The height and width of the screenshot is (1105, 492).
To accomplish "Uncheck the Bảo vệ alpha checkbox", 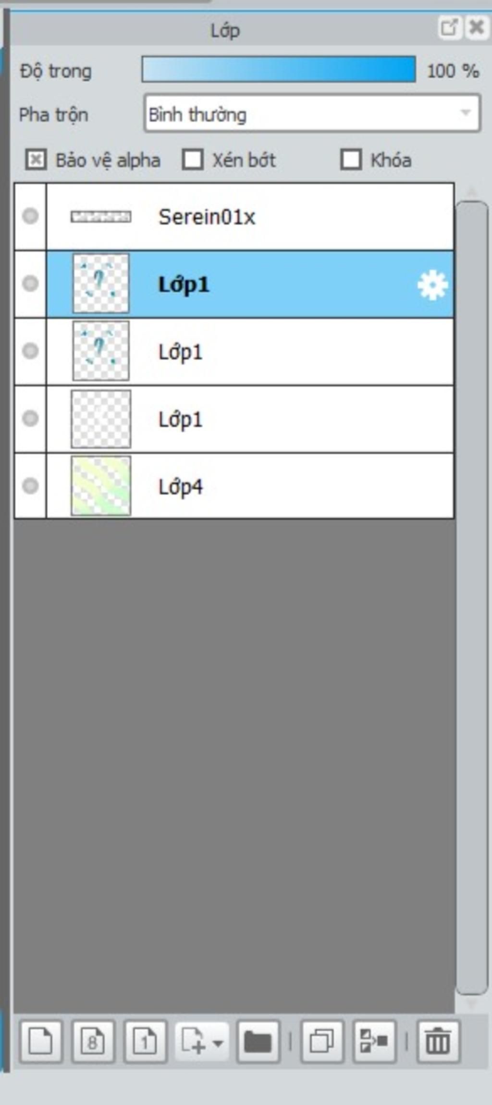I will click(36, 160).
